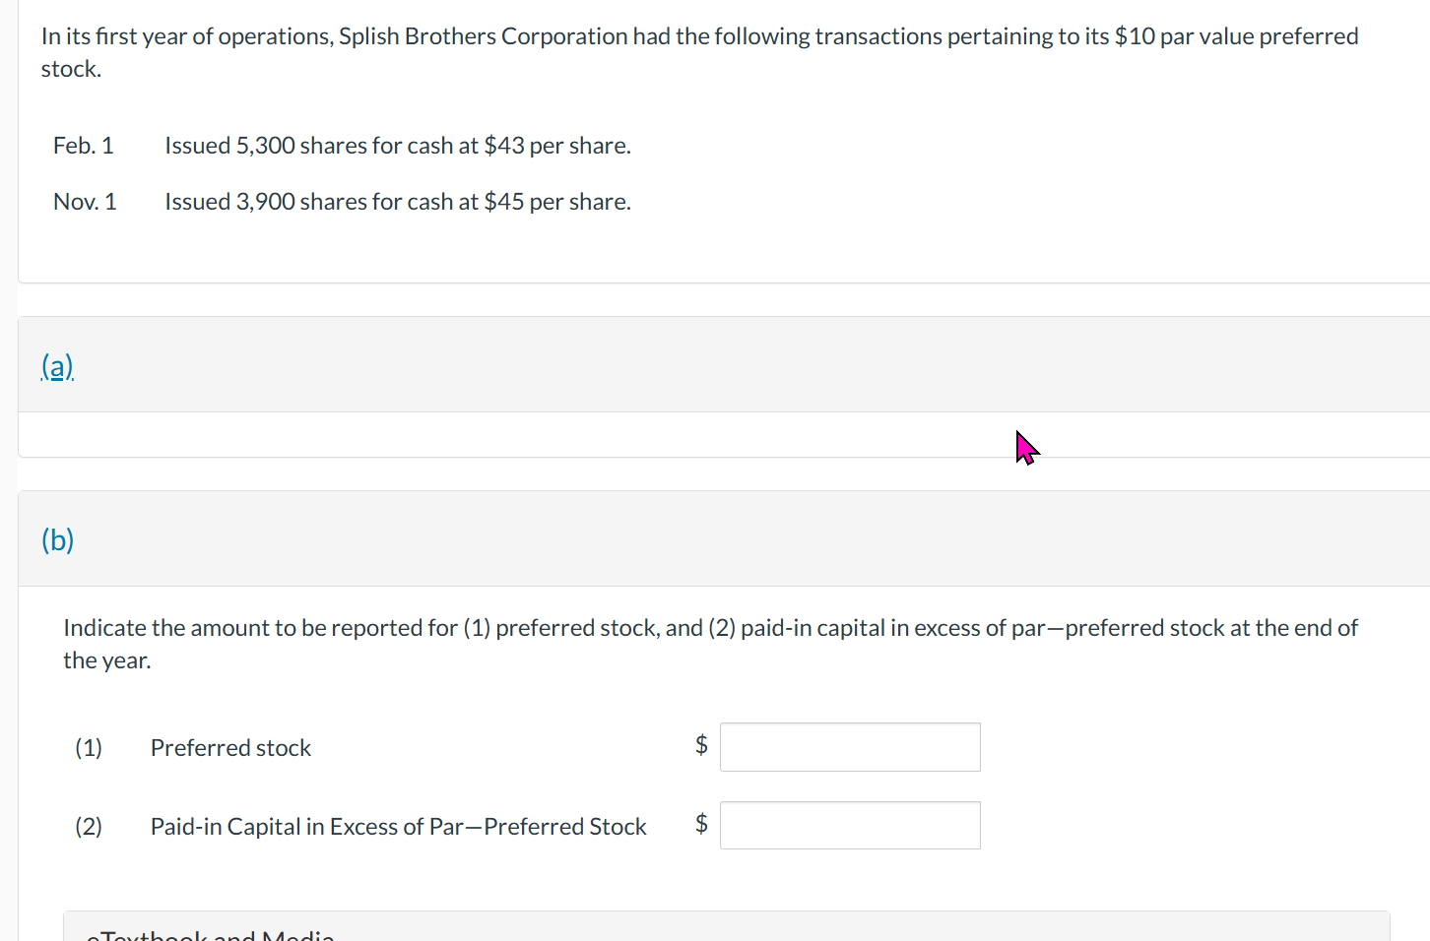This screenshot has width=1430, height=941.
Task: Click the 'Preferred stock' row label
Action: click(x=230, y=748)
